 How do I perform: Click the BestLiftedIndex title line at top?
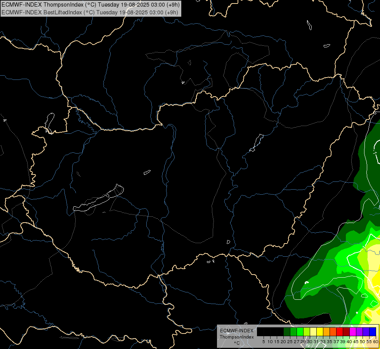point(90,12)
